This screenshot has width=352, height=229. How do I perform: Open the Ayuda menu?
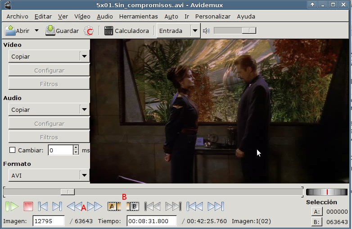tap(246, 17)
